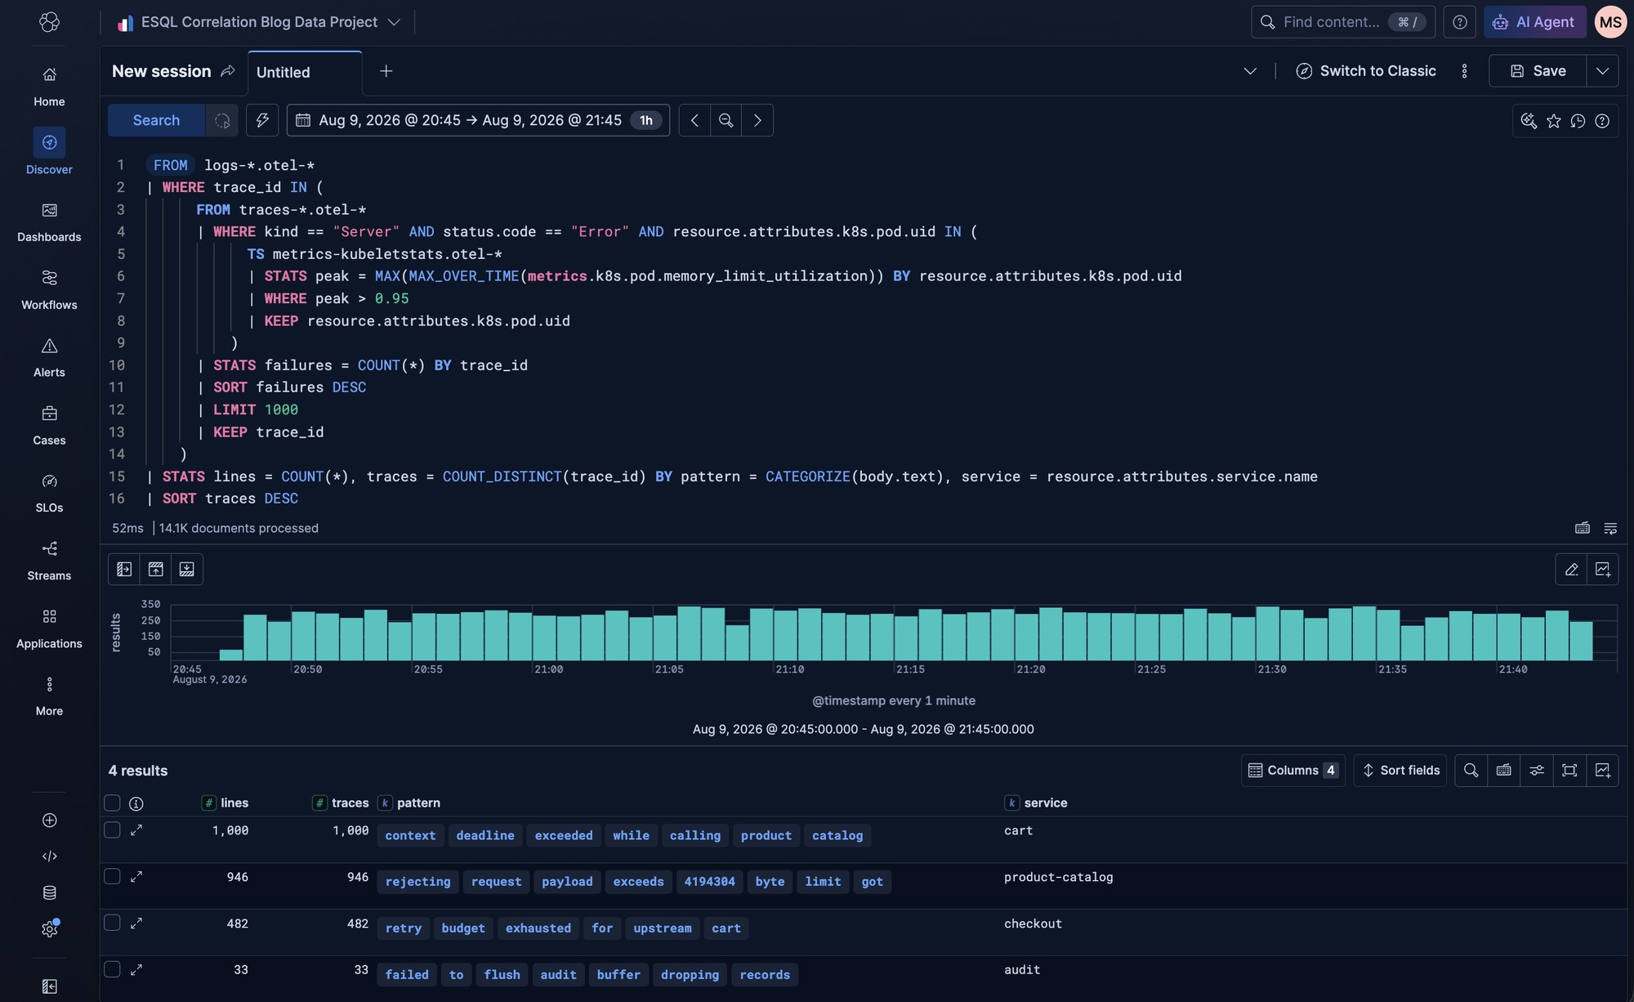Select all rows checkbox in table header
1634x1002 pixels.
[x=113, y=803]
